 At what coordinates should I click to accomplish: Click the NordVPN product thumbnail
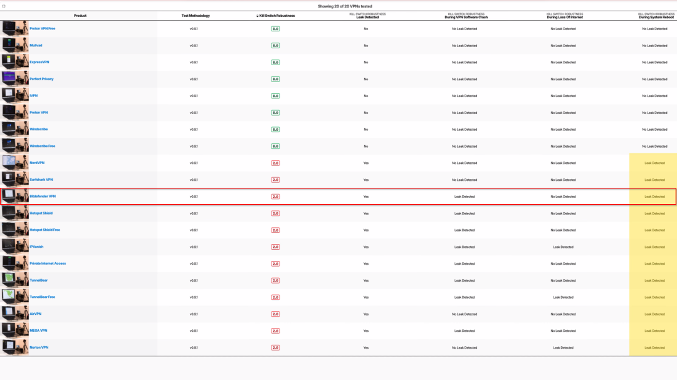coord(15,163)
